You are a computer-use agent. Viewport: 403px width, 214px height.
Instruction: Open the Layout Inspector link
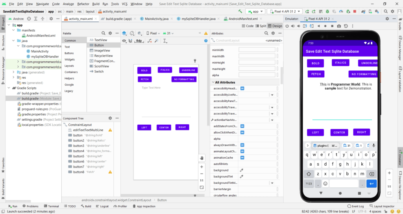[x=382, y=206]
